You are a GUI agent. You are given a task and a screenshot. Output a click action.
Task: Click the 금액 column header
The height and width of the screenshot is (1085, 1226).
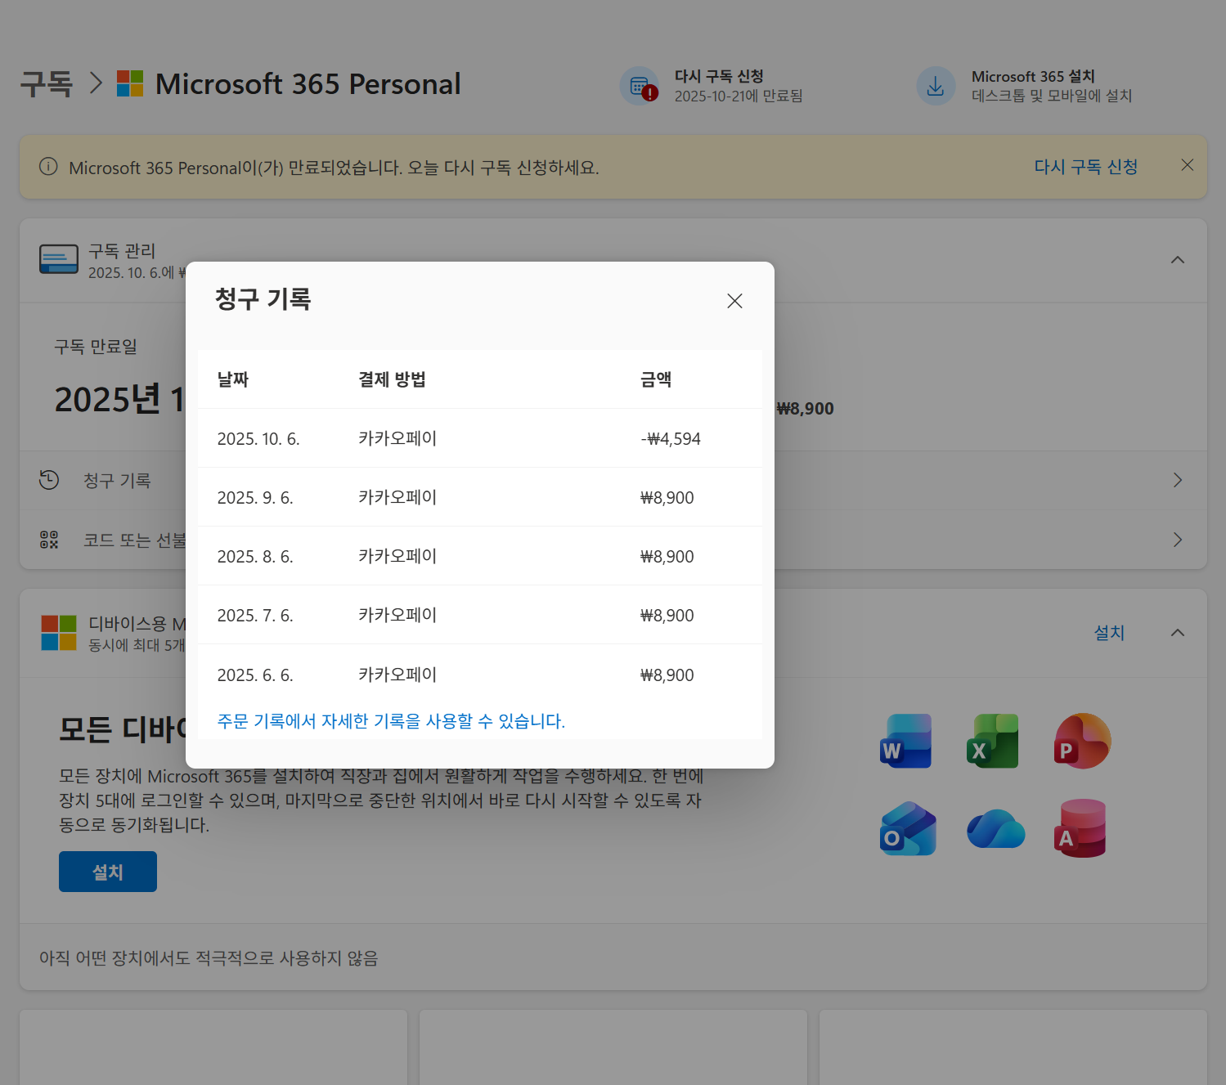point(656,379)
